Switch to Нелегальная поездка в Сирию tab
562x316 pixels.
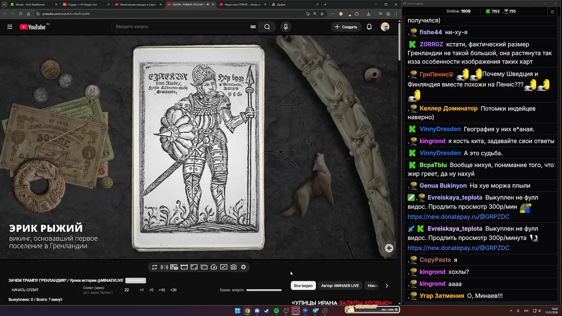pos(137,4)
